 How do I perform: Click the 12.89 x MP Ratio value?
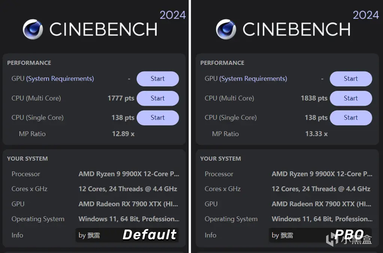click(123, 134)
